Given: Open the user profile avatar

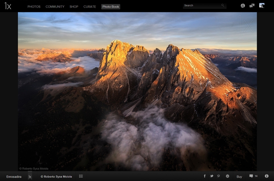Looking at the screenshot, I should pyautogui.click(x=262, y=5).
